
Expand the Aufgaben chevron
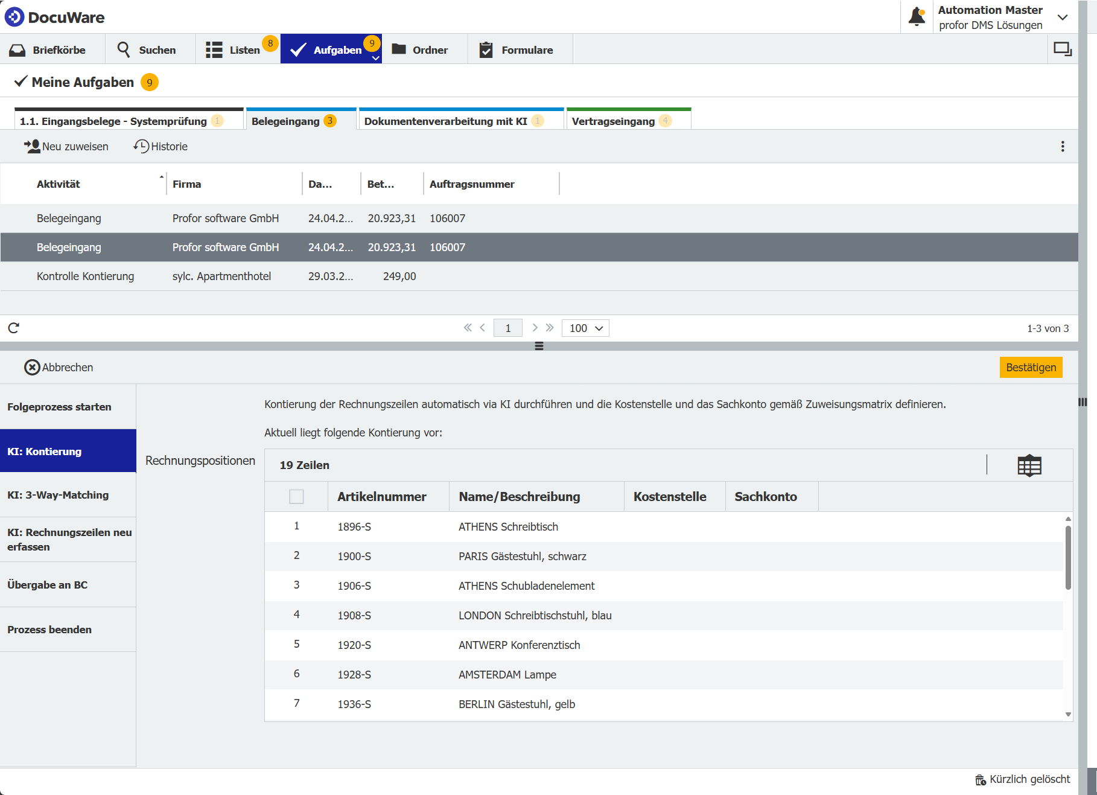pos(375,57)
